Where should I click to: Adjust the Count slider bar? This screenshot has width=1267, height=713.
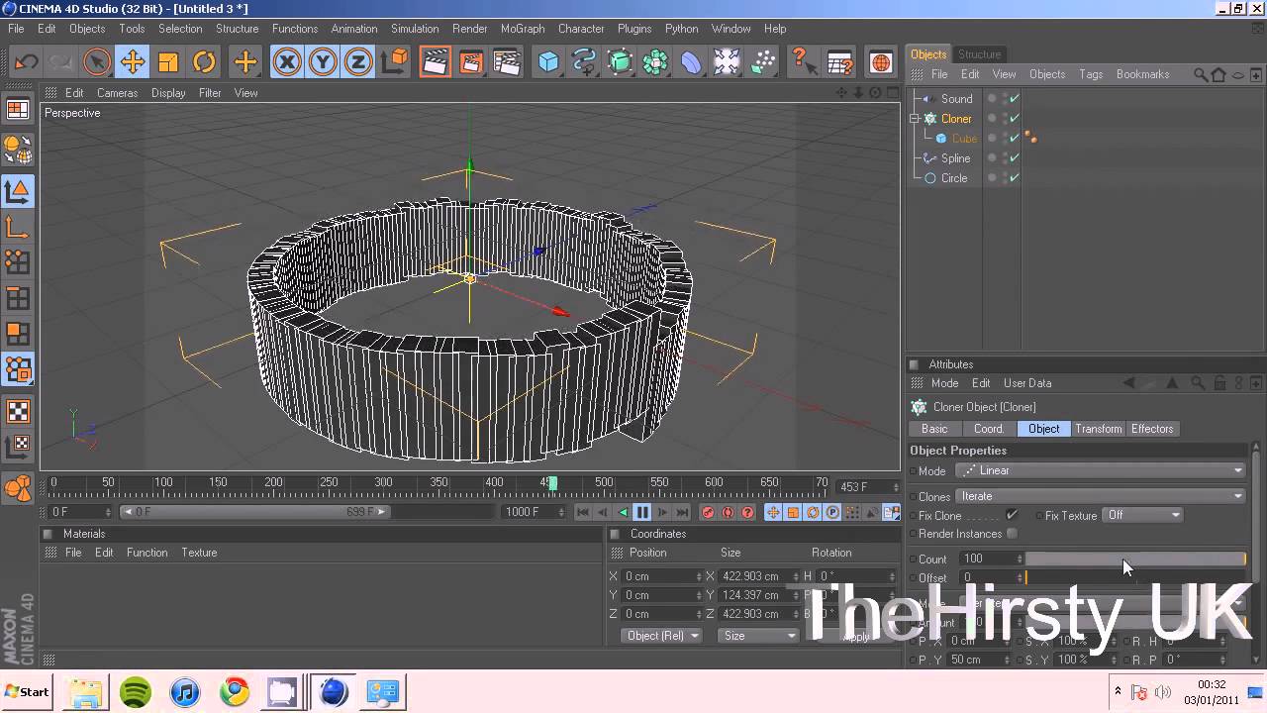point(1135,559)
